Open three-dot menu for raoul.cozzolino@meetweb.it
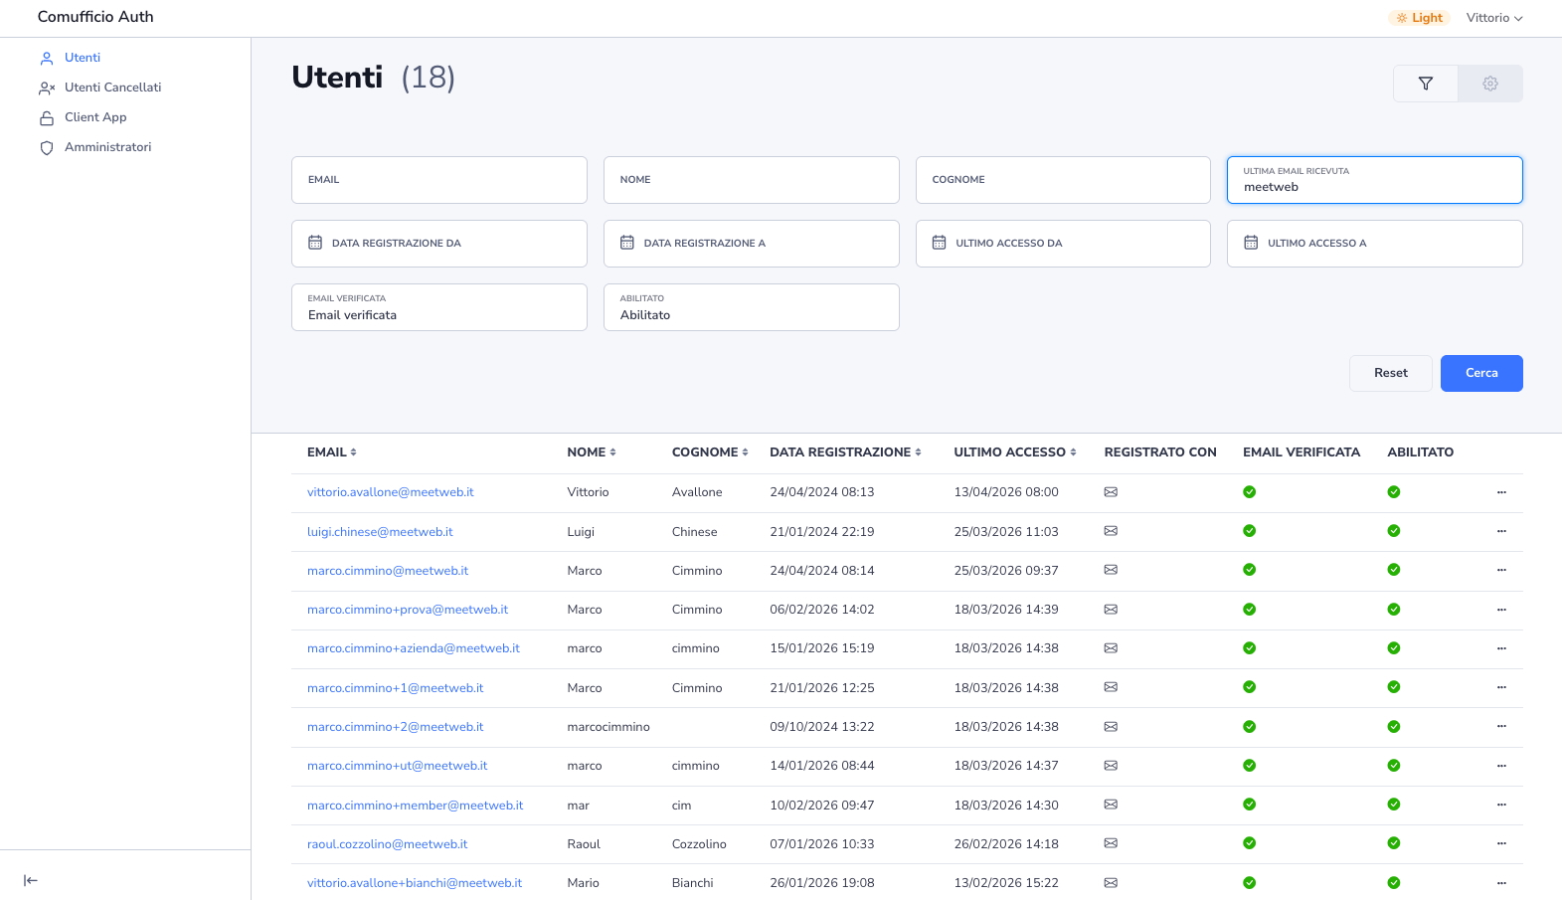The width and height of the screenshot is (1562, 900). (1501, 843)
